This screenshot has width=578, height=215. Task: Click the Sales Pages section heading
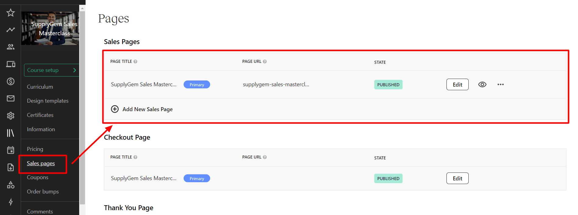tap(122, 42)
